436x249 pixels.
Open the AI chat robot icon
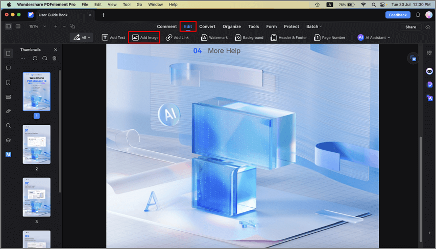429,71
